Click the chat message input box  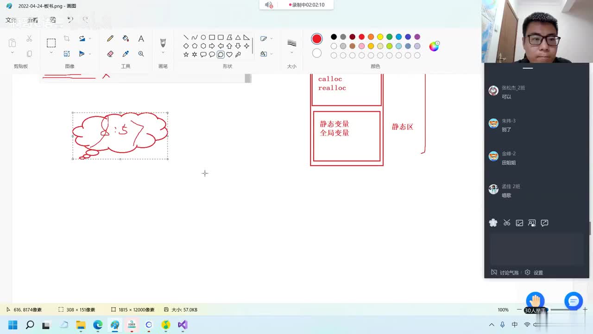(x=536, y=249)
